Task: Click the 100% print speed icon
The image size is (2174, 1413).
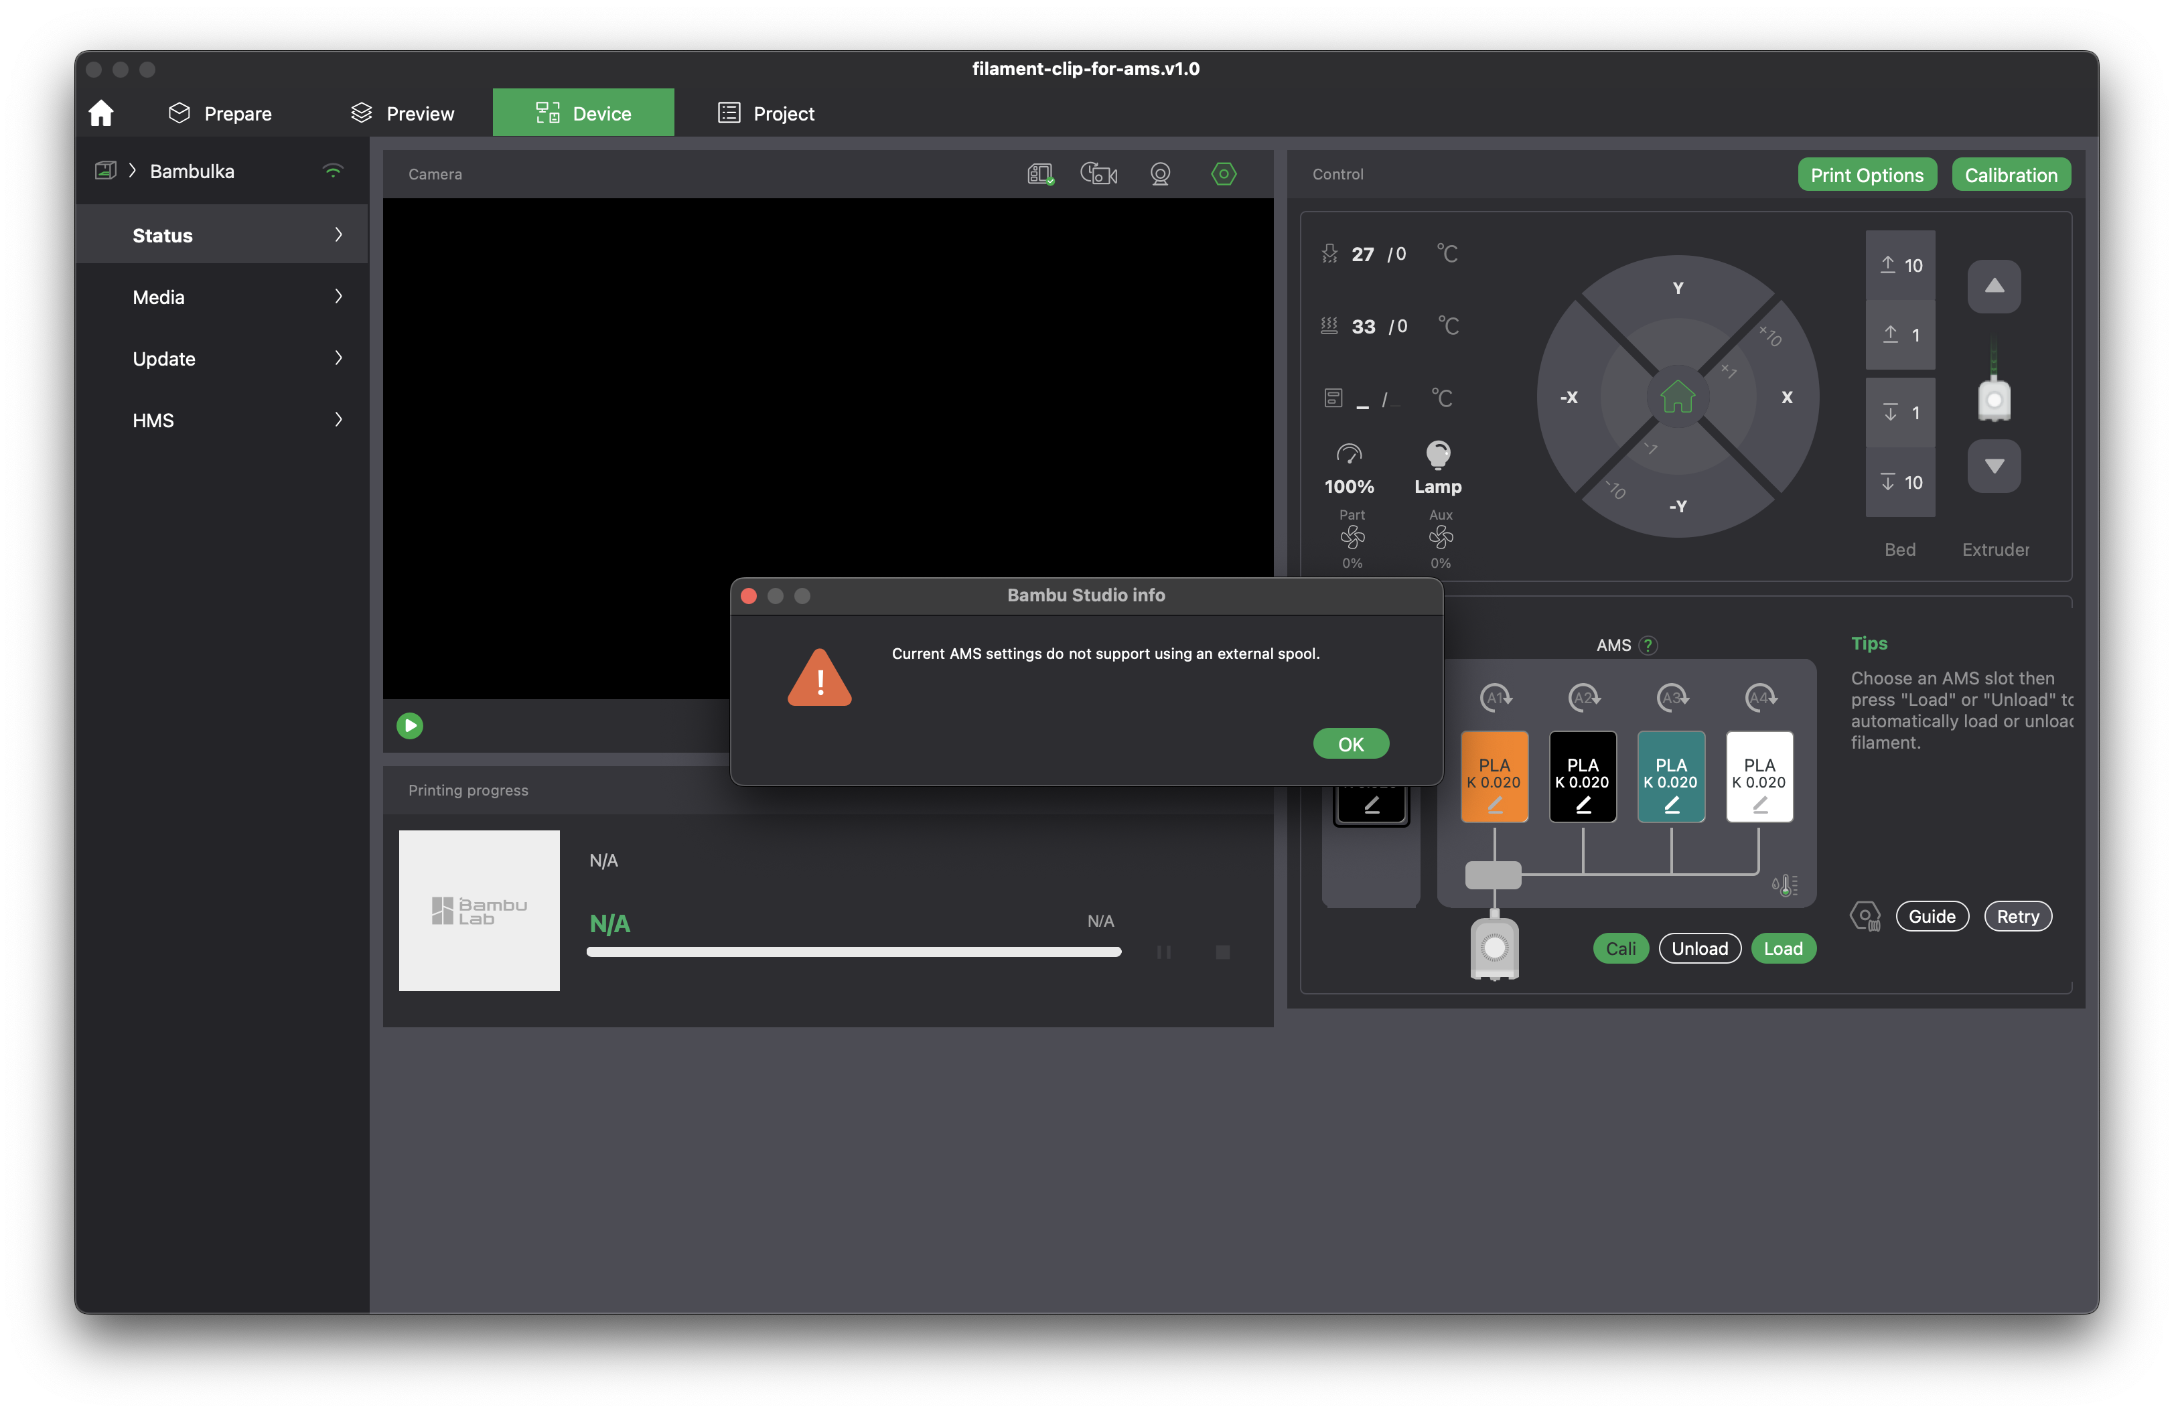Action: 1349,467
